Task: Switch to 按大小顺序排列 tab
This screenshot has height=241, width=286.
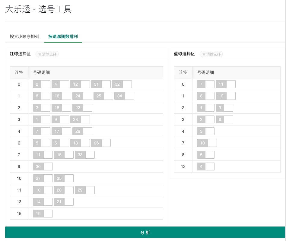Action: coord(24,36)
